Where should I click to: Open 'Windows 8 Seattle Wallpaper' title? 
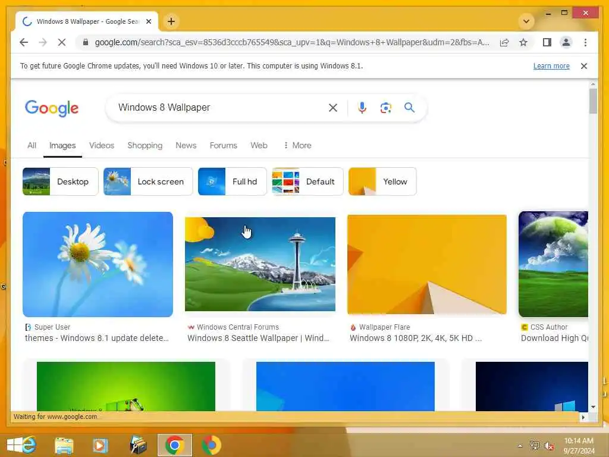tap(258, 338)
